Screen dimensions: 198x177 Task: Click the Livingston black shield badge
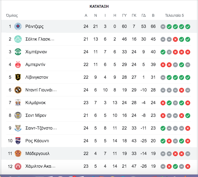(x=18, y=77)
